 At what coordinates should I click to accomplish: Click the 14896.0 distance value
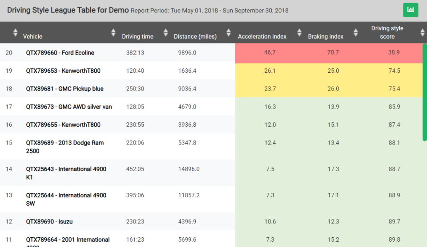pyautogui.click(x=189, y=169)
